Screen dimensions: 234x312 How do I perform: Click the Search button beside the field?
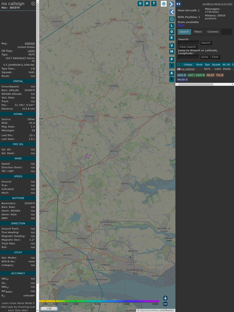(x=206, y=43)
